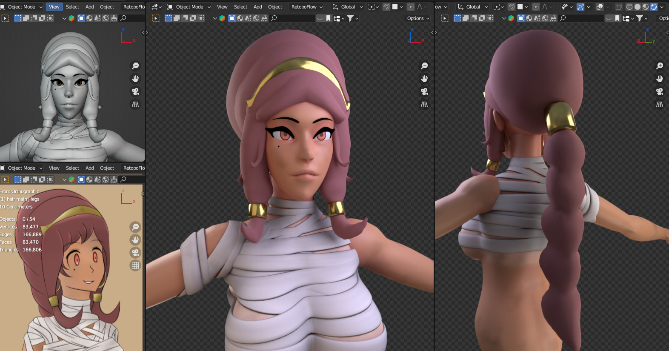Viewport: 669px width, 351px height.
Task: Toggle X-ray in right viewport header
Action: tap(618, 7)
